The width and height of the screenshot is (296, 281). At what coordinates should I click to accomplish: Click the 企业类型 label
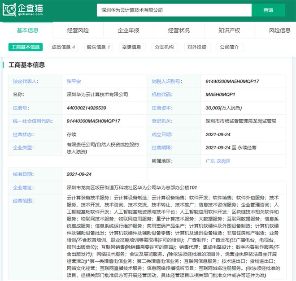pyautogui.click(x=23, y=147)
